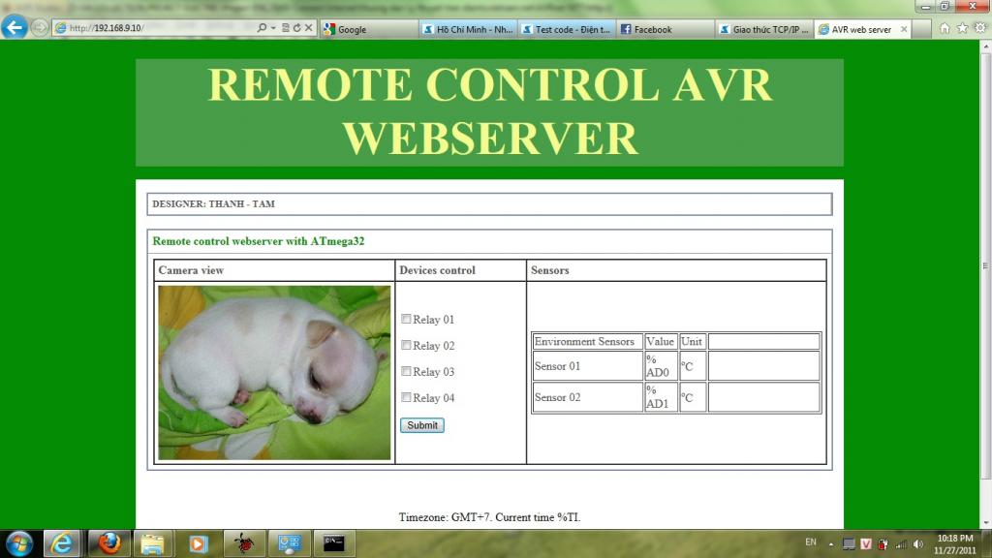Open the new tab button
The width and height of the screenshot is (992, 558).
(921, 29)
